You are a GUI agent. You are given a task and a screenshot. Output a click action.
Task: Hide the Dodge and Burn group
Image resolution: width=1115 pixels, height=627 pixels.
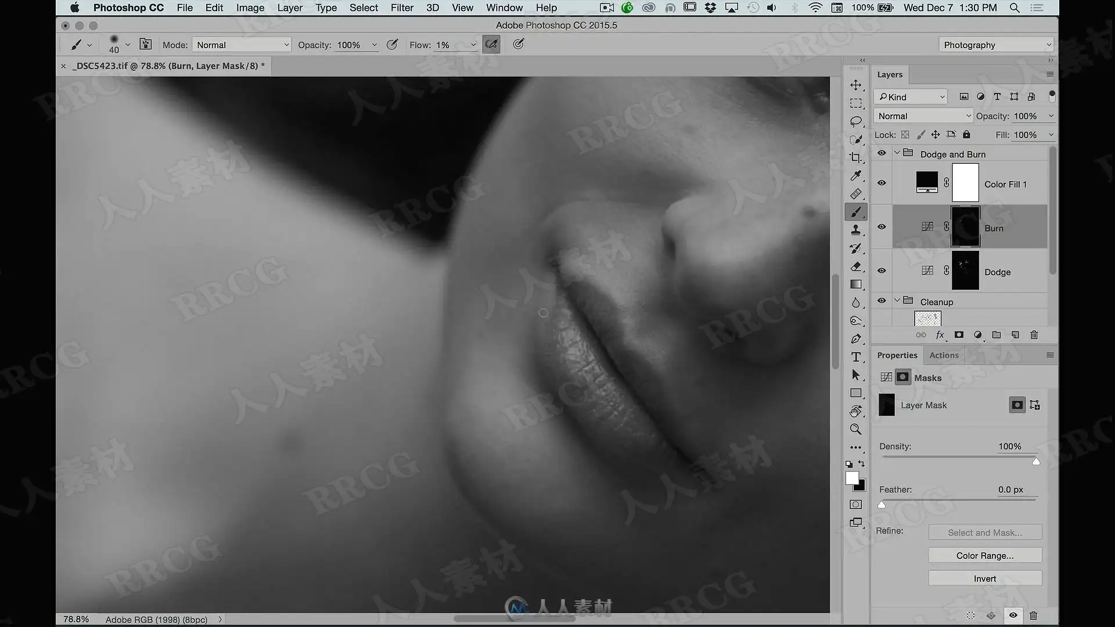(882, 154)
